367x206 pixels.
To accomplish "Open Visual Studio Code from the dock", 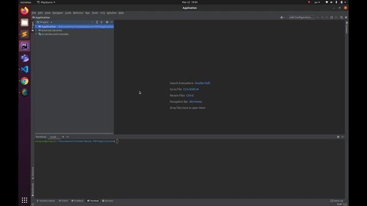I will [x=25, y=69].
